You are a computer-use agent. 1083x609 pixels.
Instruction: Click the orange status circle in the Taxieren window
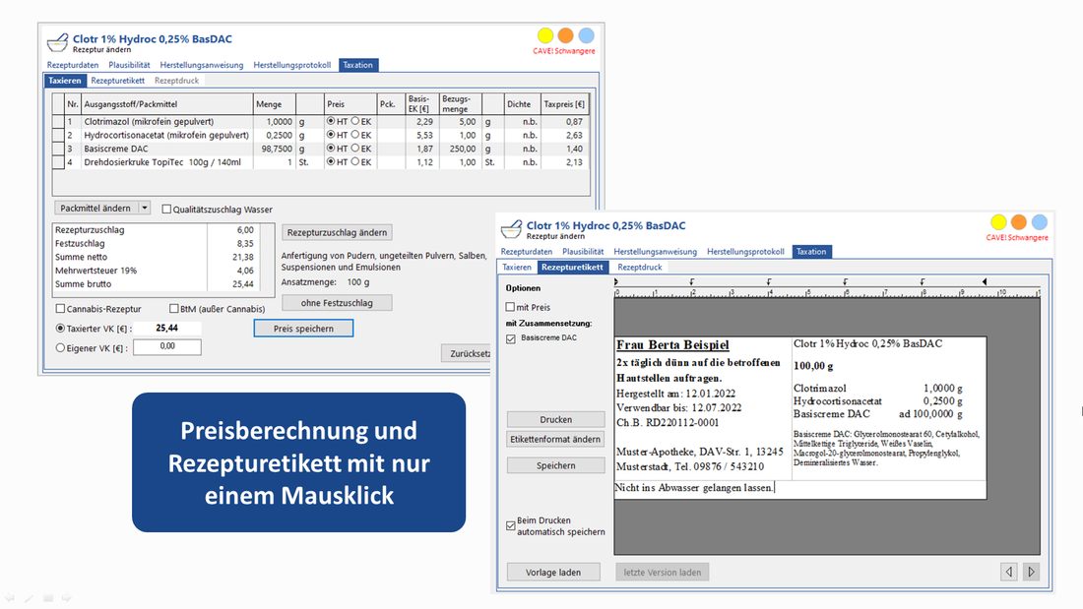pyautogui.click(x=566, y=35)
